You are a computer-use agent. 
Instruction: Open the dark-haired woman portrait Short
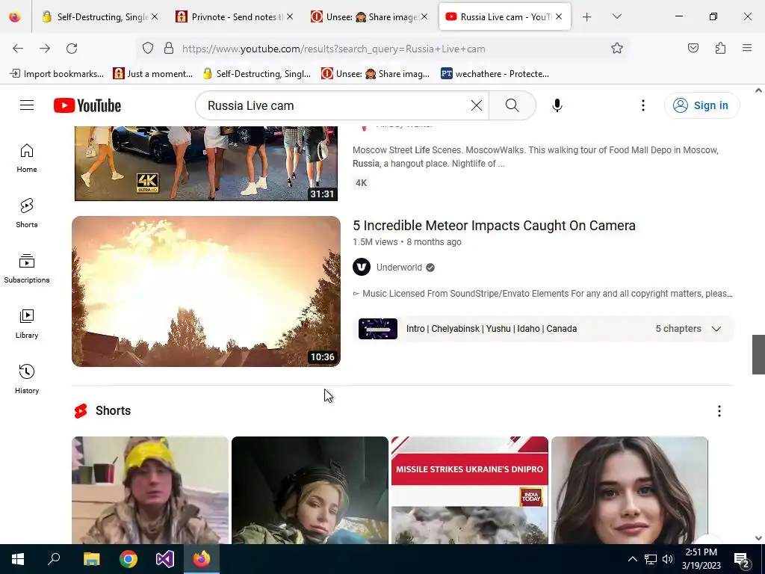[x=629, y=490]
